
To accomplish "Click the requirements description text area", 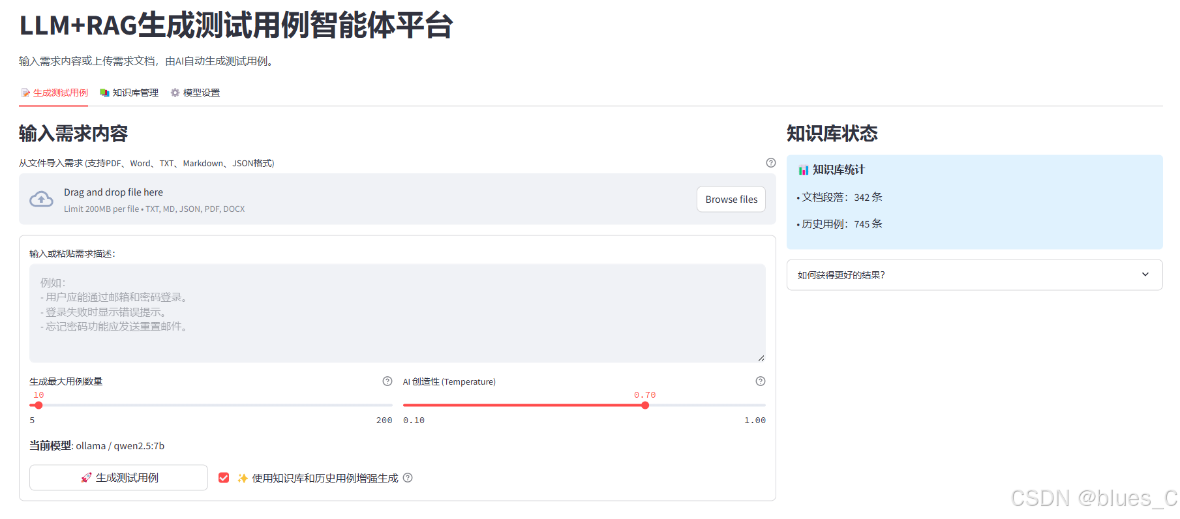I will point(397,313).
